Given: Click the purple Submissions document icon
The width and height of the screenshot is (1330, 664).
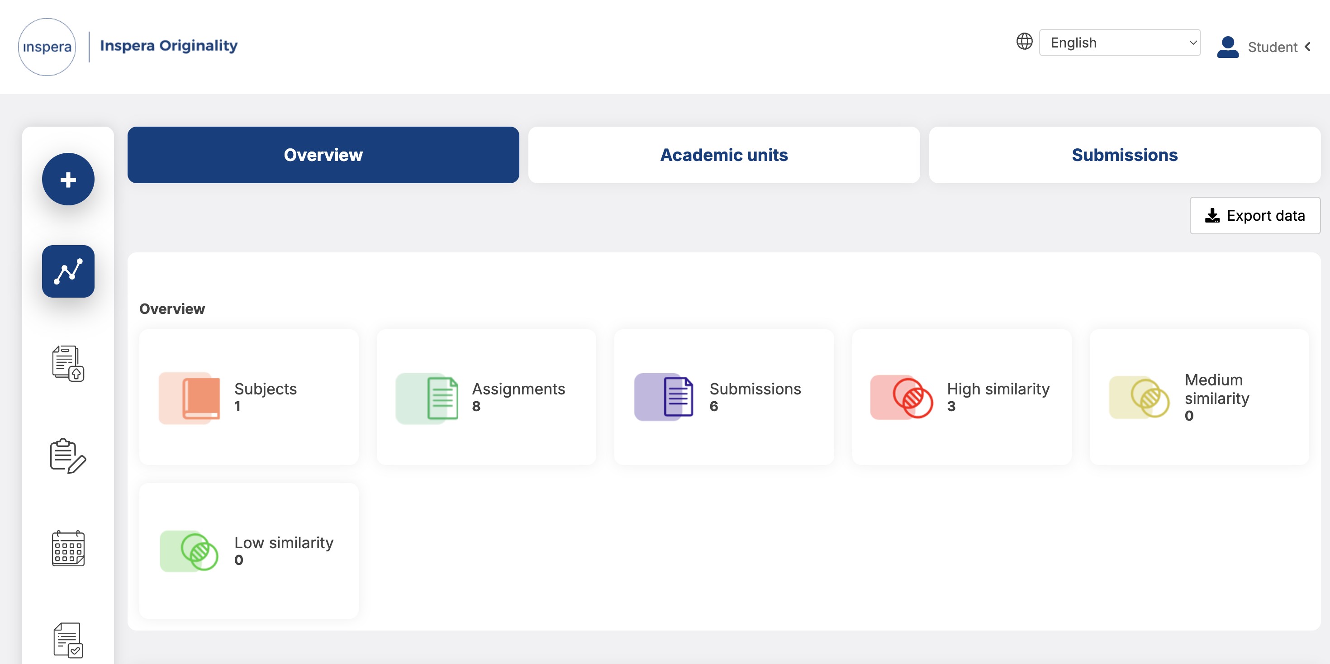Looking at the screenshot, I should 664,397.
